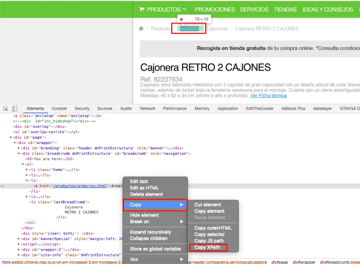The width and height of the screenshot is (360, 264).
Task: Select Hide element menu entry
Action: (x=155, y=215)
